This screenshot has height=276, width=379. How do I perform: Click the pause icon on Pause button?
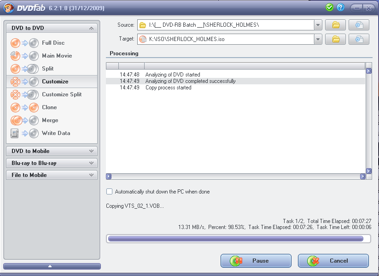coord(236,261)
